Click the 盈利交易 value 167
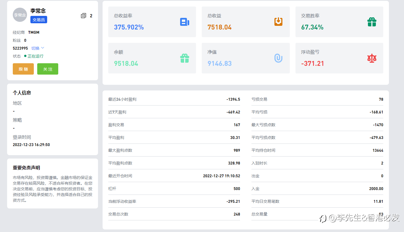 point(237,125)
